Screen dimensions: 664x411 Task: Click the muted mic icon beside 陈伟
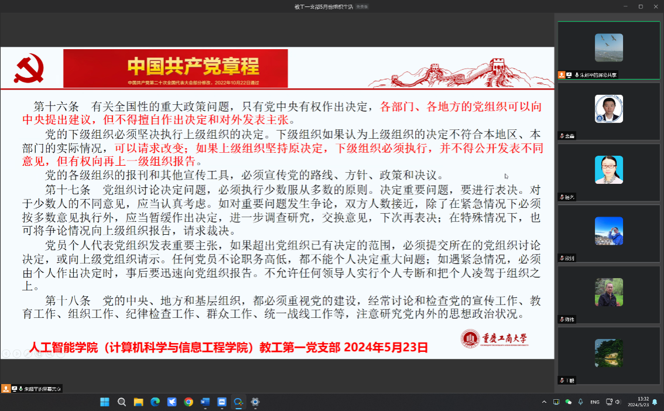[562, 320]
